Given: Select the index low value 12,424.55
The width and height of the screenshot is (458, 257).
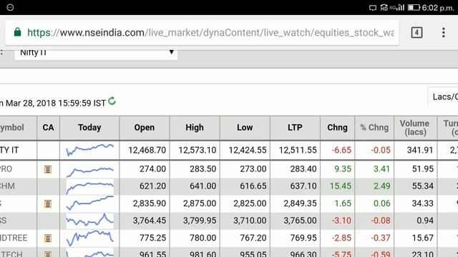Looking at the screenshot, I should point(248,150).
